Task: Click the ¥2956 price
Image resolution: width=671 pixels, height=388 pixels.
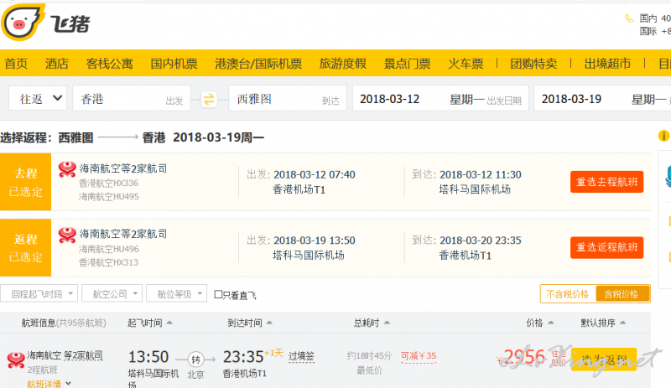Action: click(x=521, y=357)
